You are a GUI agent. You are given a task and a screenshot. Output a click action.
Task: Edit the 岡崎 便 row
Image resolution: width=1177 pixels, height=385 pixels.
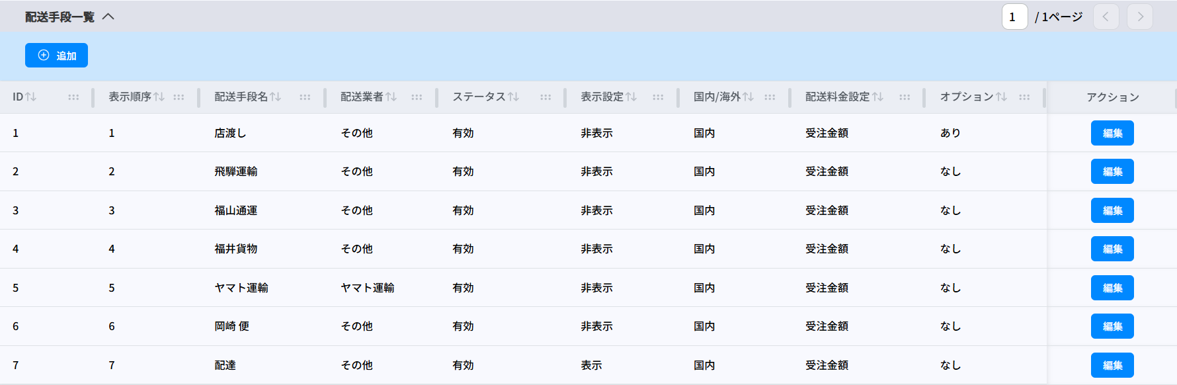1112,326
